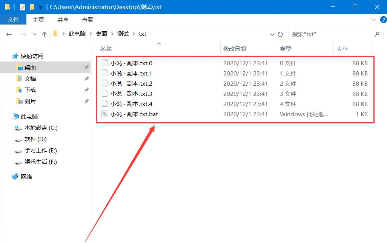The image size is (387, 243).
Task: Click the 网络 network icon
Action: (x=15, y=177)
